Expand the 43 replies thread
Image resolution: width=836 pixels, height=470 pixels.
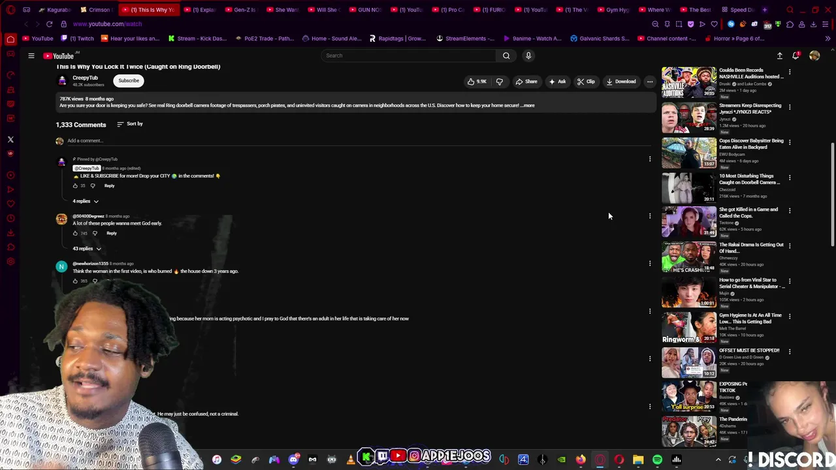(x=87, y=249)
